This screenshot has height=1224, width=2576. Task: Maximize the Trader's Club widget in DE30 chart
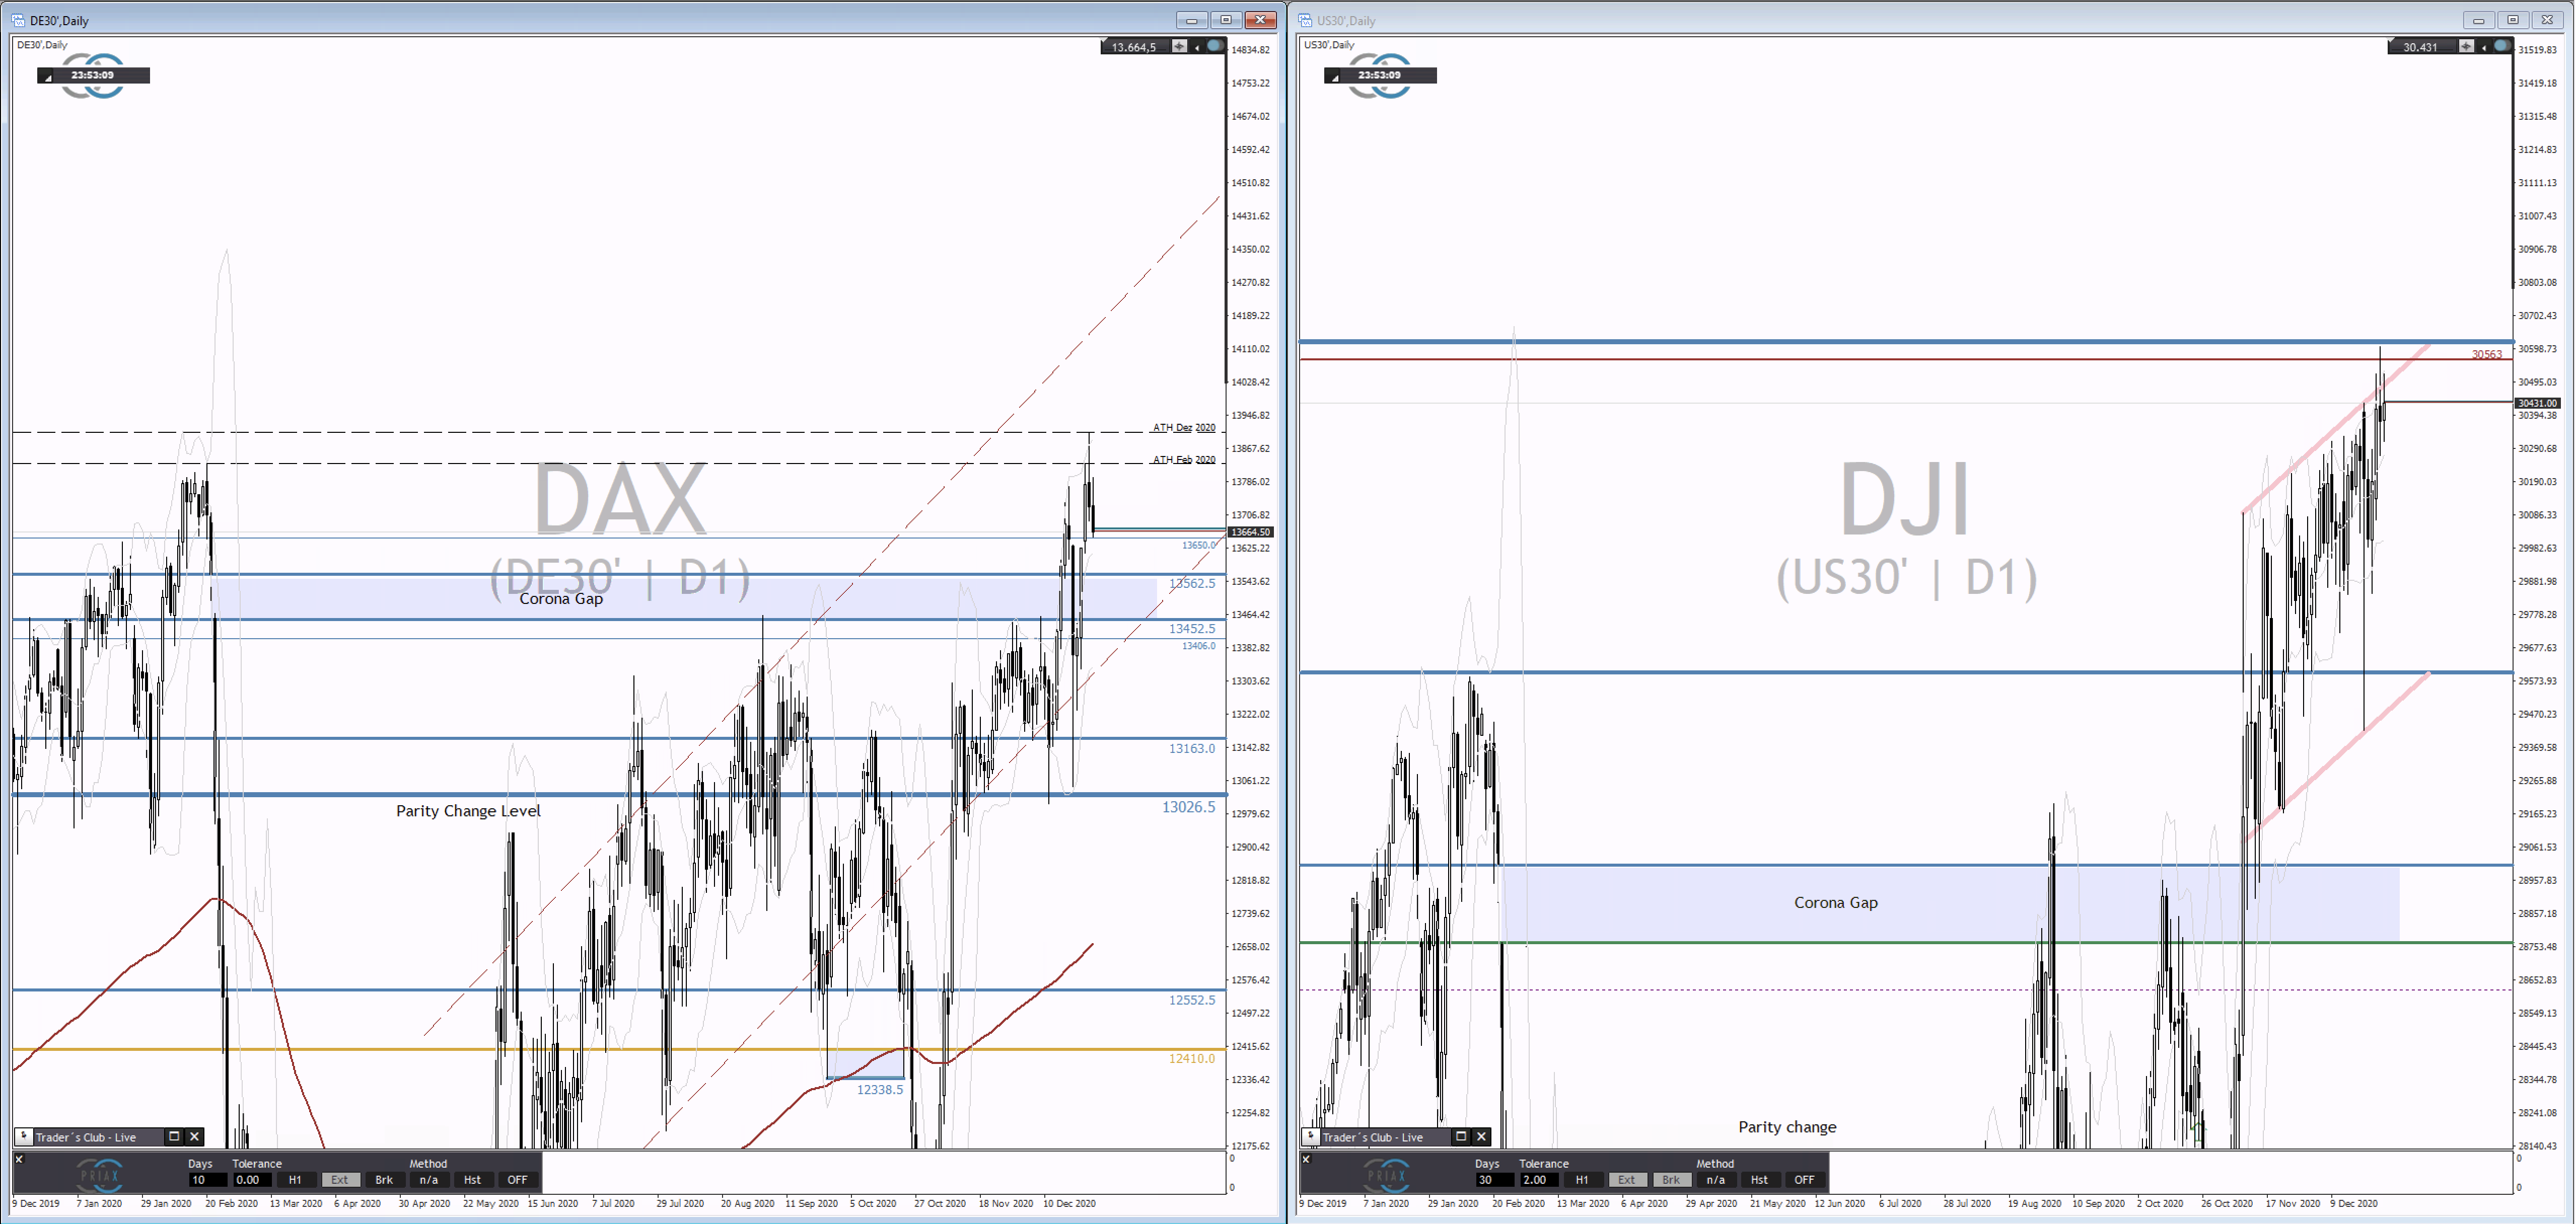(x=174, y=1137)
